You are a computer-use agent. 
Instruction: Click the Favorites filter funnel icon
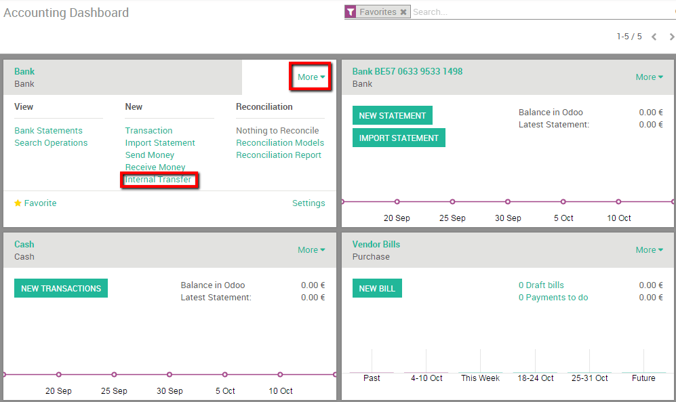point(351,12)
